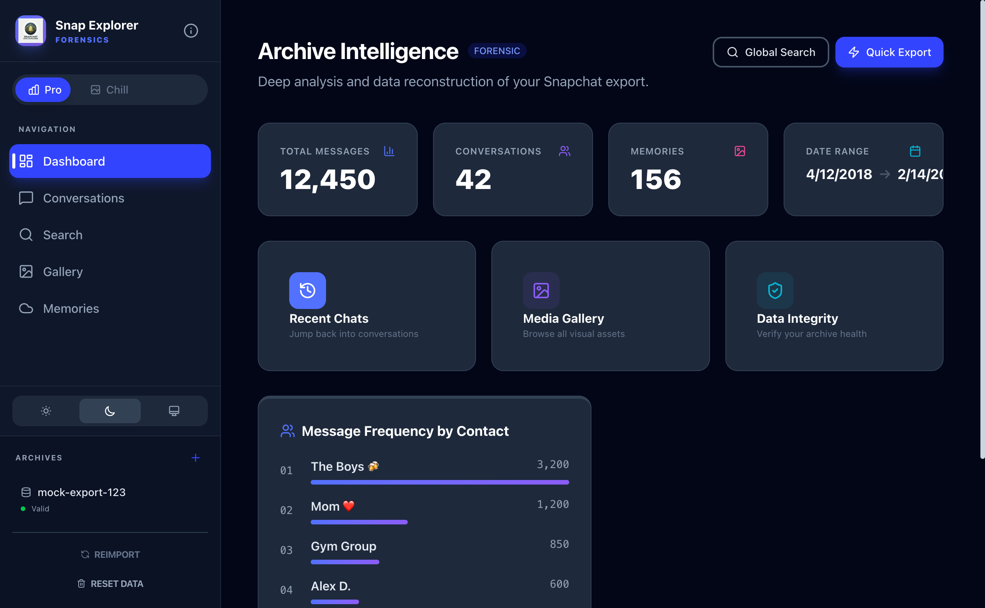This screenshot has width=985, height=608.
Task: Click the Media Gallery image icon
Action: (541, 290)
